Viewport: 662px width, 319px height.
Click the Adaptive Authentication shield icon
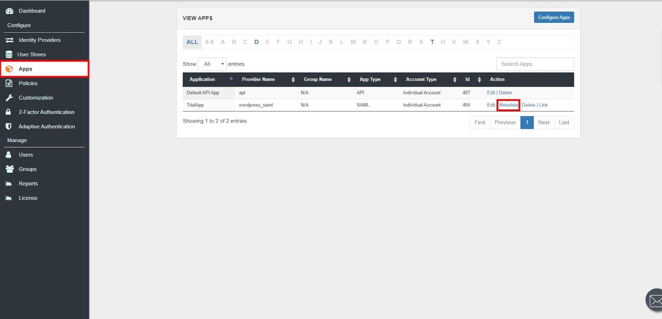(x=8, y=126)
